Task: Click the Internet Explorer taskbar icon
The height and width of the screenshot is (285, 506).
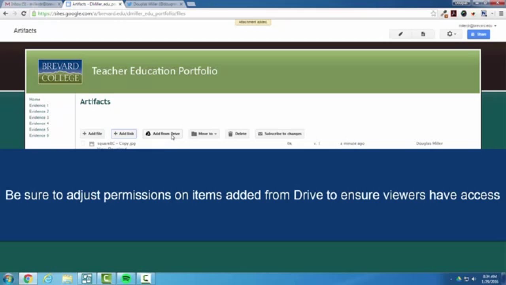Action: pos(48,279)
